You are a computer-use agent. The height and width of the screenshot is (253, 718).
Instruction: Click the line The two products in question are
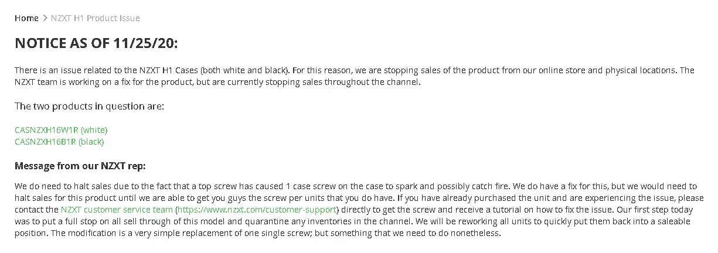89,107
